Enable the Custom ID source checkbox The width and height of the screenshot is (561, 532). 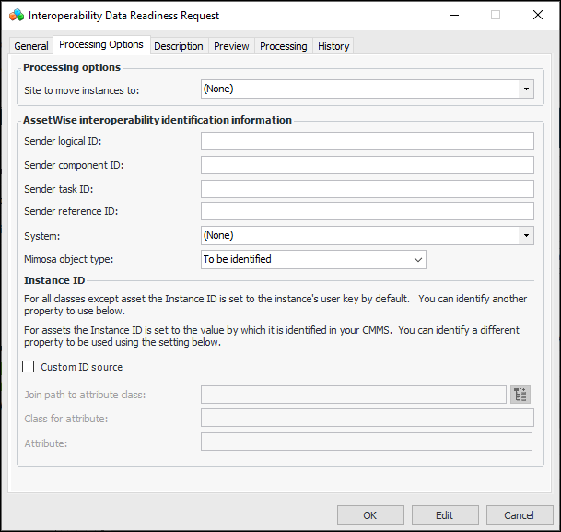coord(29,367)
